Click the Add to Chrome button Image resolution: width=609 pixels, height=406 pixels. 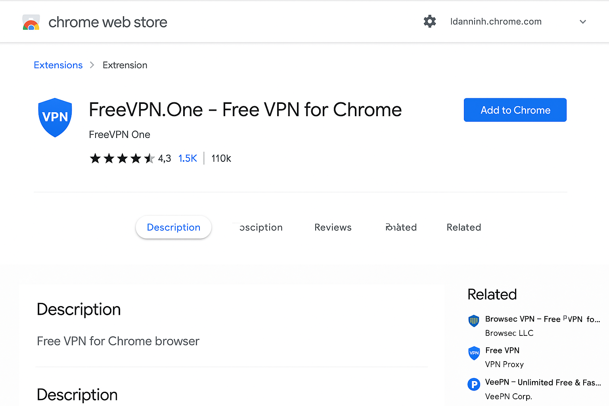click(x=515, y=110)
